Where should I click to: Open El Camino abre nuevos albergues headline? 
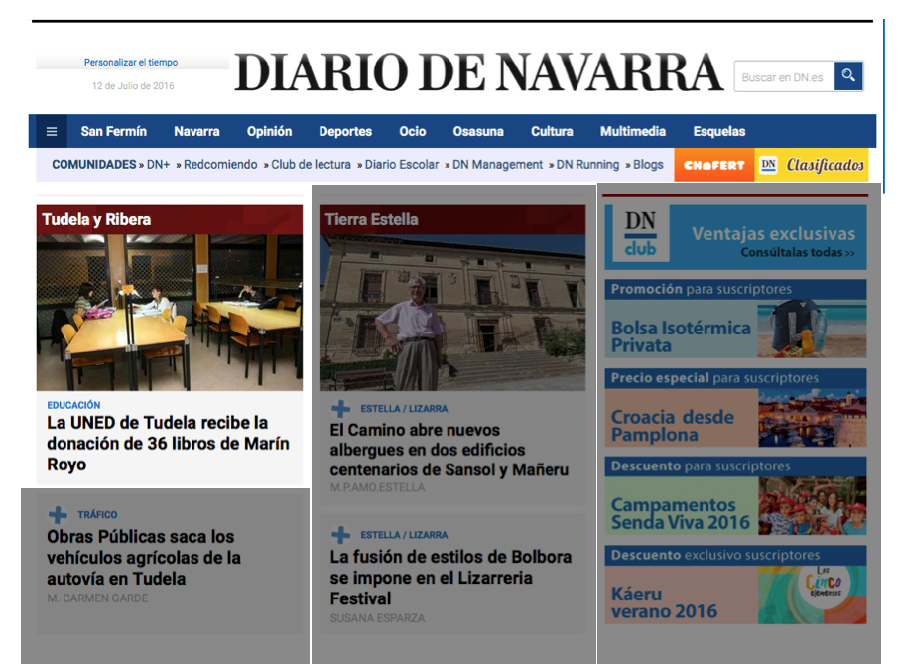[449, 450]
